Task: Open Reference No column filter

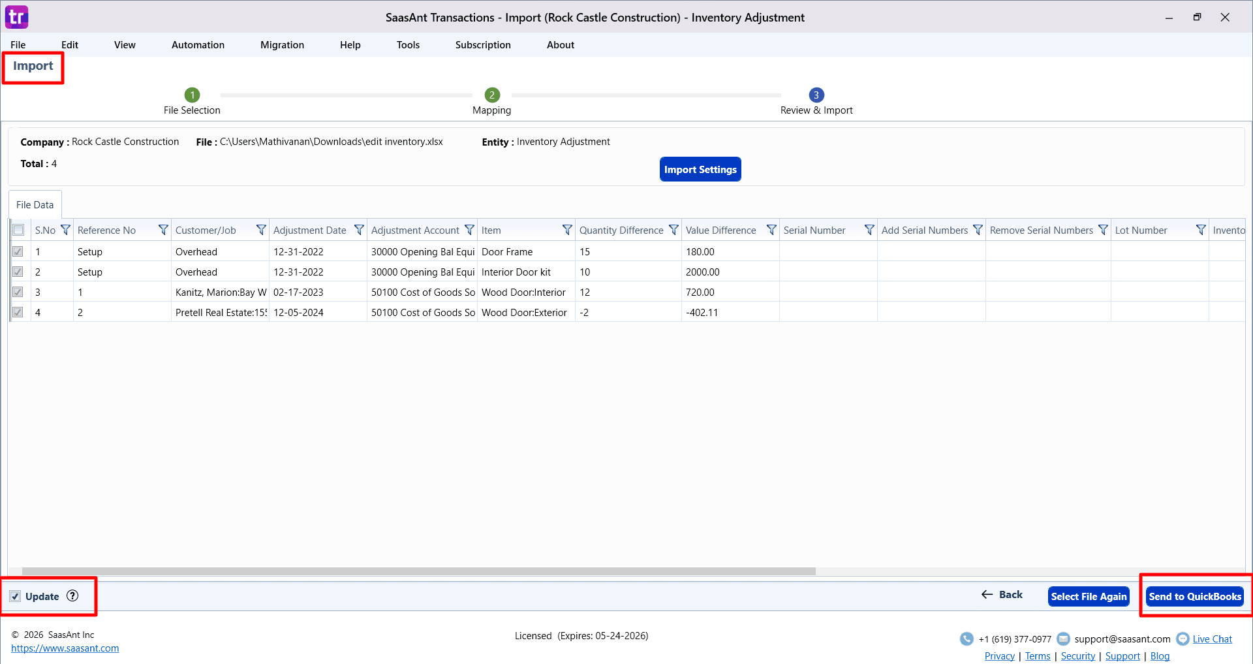Action: [x=163, y=230]
